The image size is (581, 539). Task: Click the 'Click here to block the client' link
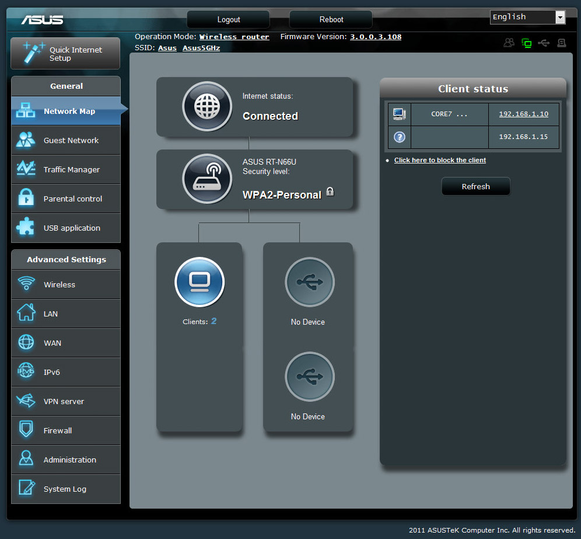coord(440,160)
